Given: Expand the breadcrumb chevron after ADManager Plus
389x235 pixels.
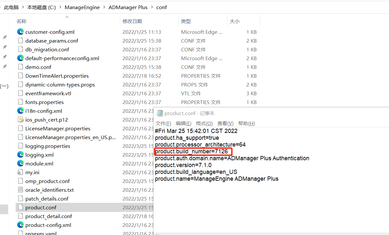Looking at the screenshot, I should [x=152, y=7].
